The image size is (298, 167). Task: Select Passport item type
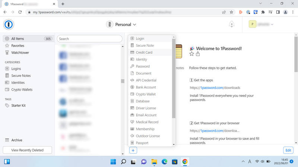pyautogui.click(x=150, y=143)
